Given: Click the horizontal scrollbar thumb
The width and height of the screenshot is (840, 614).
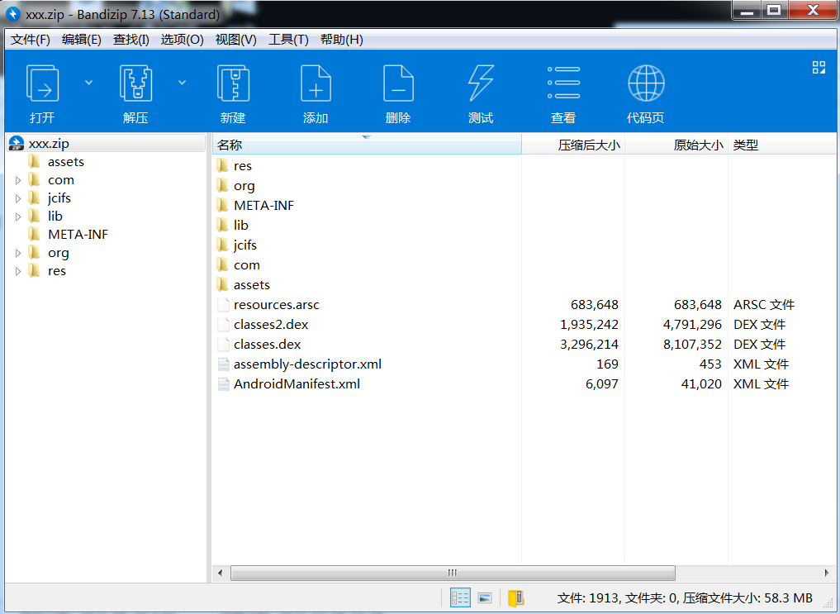Looking at the screenshot, I should pyautogui.click(x=452, y=573).
